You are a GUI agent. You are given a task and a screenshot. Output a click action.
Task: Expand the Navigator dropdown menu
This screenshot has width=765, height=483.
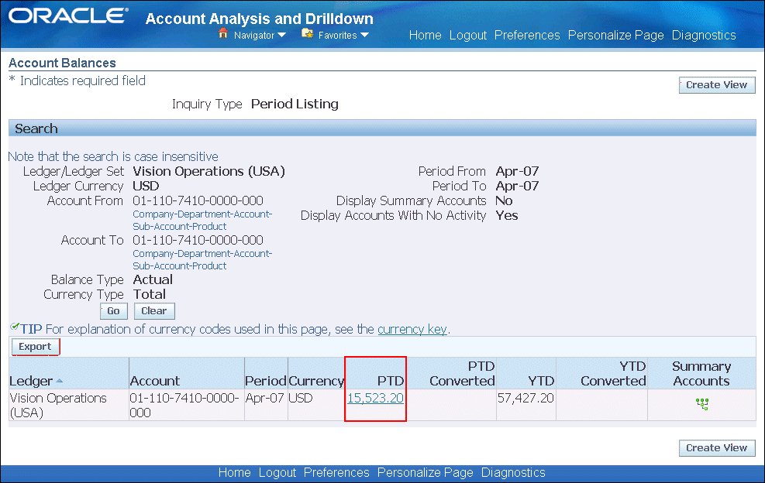click(260, 35)
